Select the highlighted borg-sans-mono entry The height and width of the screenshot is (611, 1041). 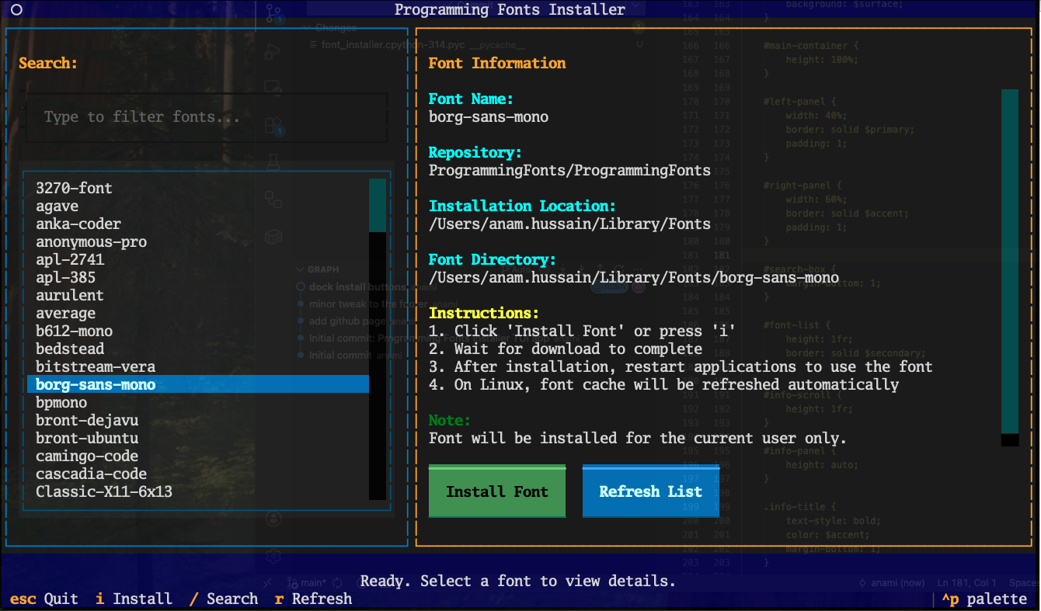(x=96, y=384)
